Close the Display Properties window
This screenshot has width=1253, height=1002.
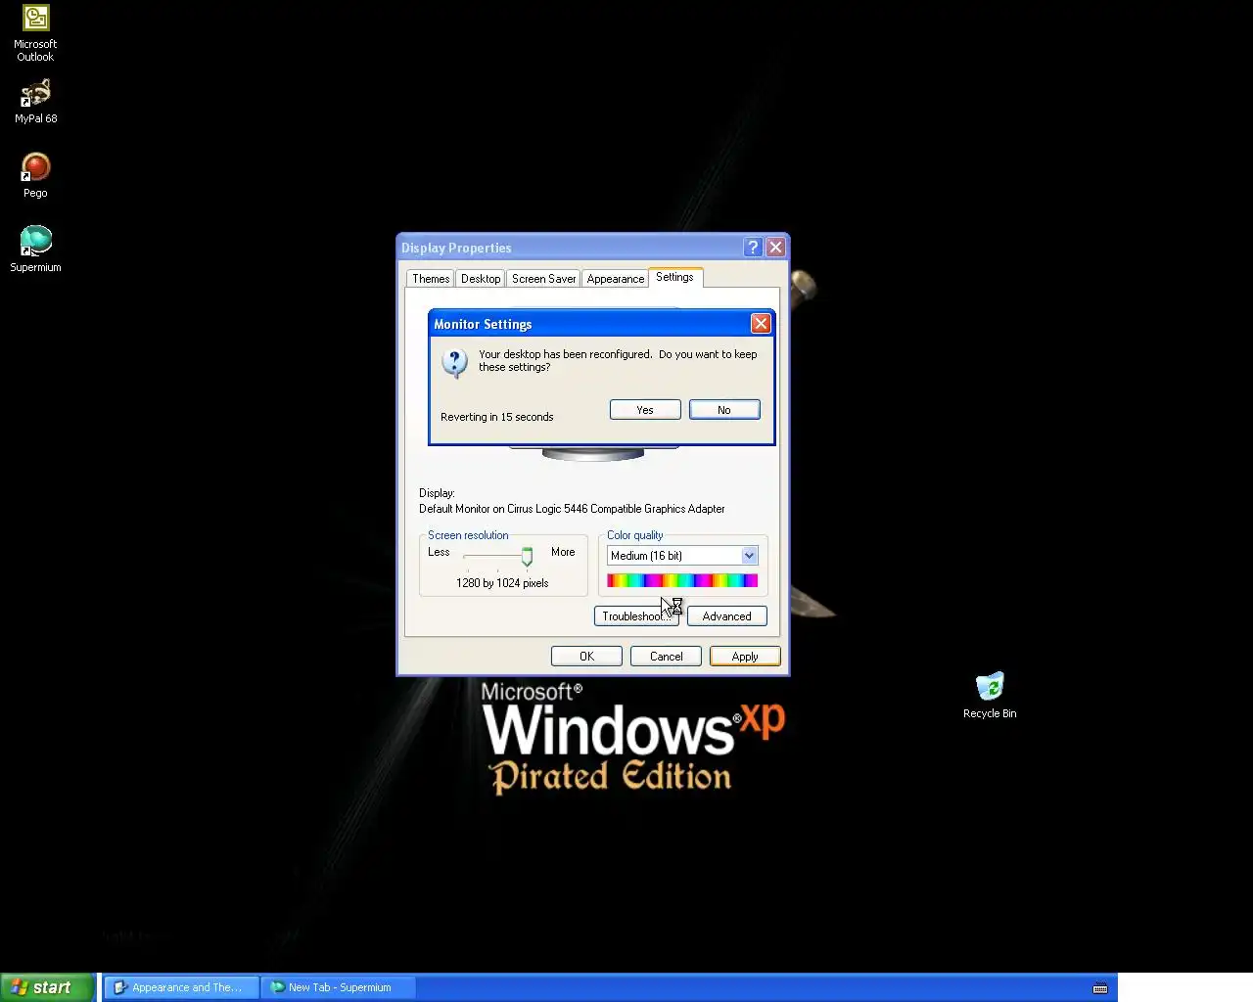[x=775, y=248]
